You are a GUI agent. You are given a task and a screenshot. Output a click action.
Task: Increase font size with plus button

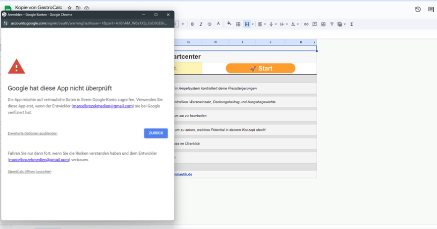[183, 24]
